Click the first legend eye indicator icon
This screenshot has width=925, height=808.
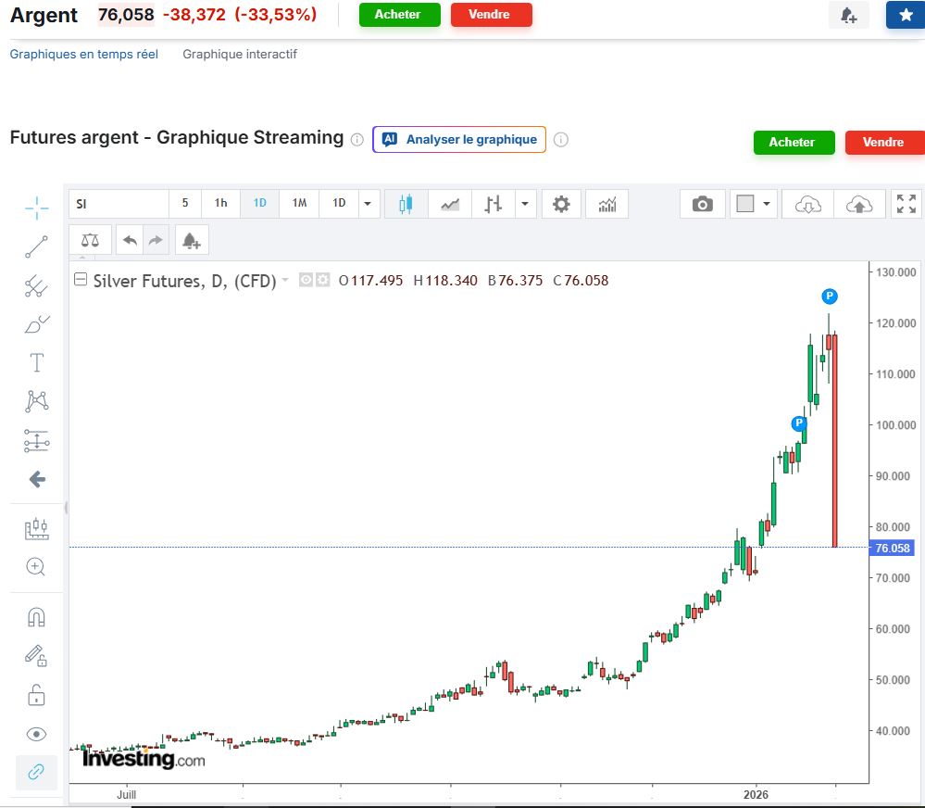(306, 280)
